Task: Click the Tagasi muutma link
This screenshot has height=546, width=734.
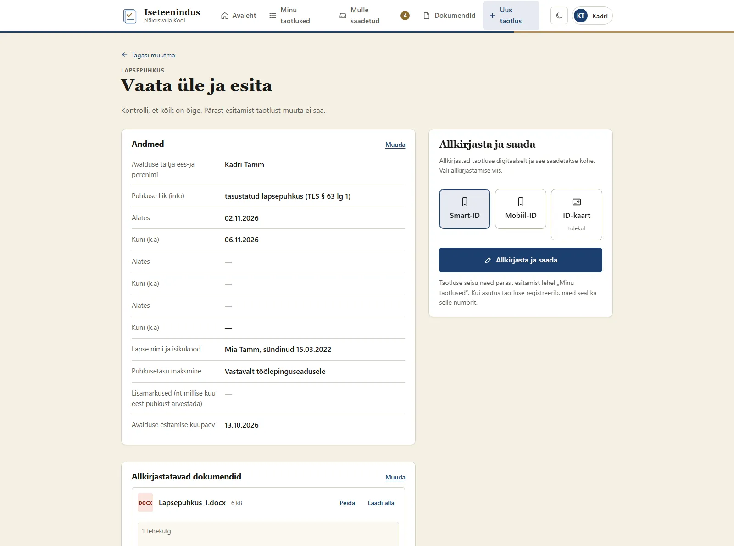Action: [148, 55]
